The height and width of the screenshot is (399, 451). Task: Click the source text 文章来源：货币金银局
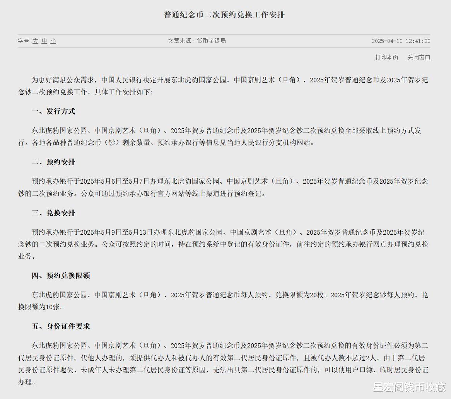(197, 41)
